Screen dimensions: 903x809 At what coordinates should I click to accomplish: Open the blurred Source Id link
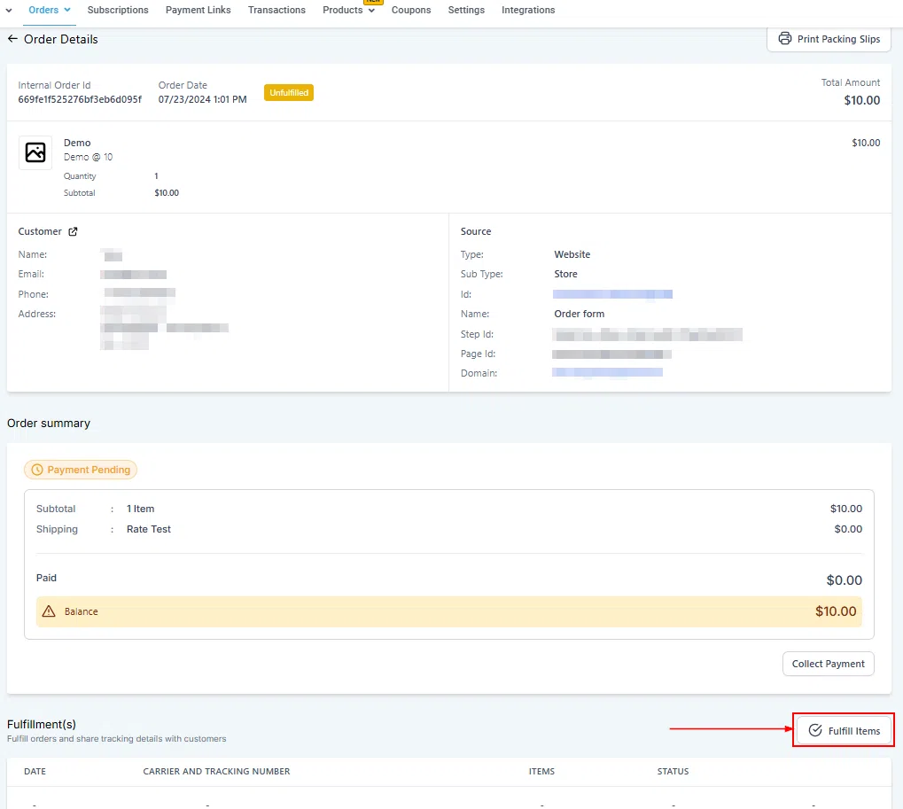pos(612,294)
